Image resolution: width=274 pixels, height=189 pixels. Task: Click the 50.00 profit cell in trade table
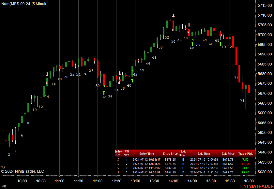245,168
